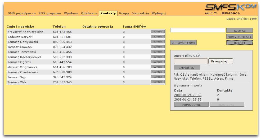
Task: Click phone number 500 222 333
Action: pyautogui.click(x=62, y=57)
